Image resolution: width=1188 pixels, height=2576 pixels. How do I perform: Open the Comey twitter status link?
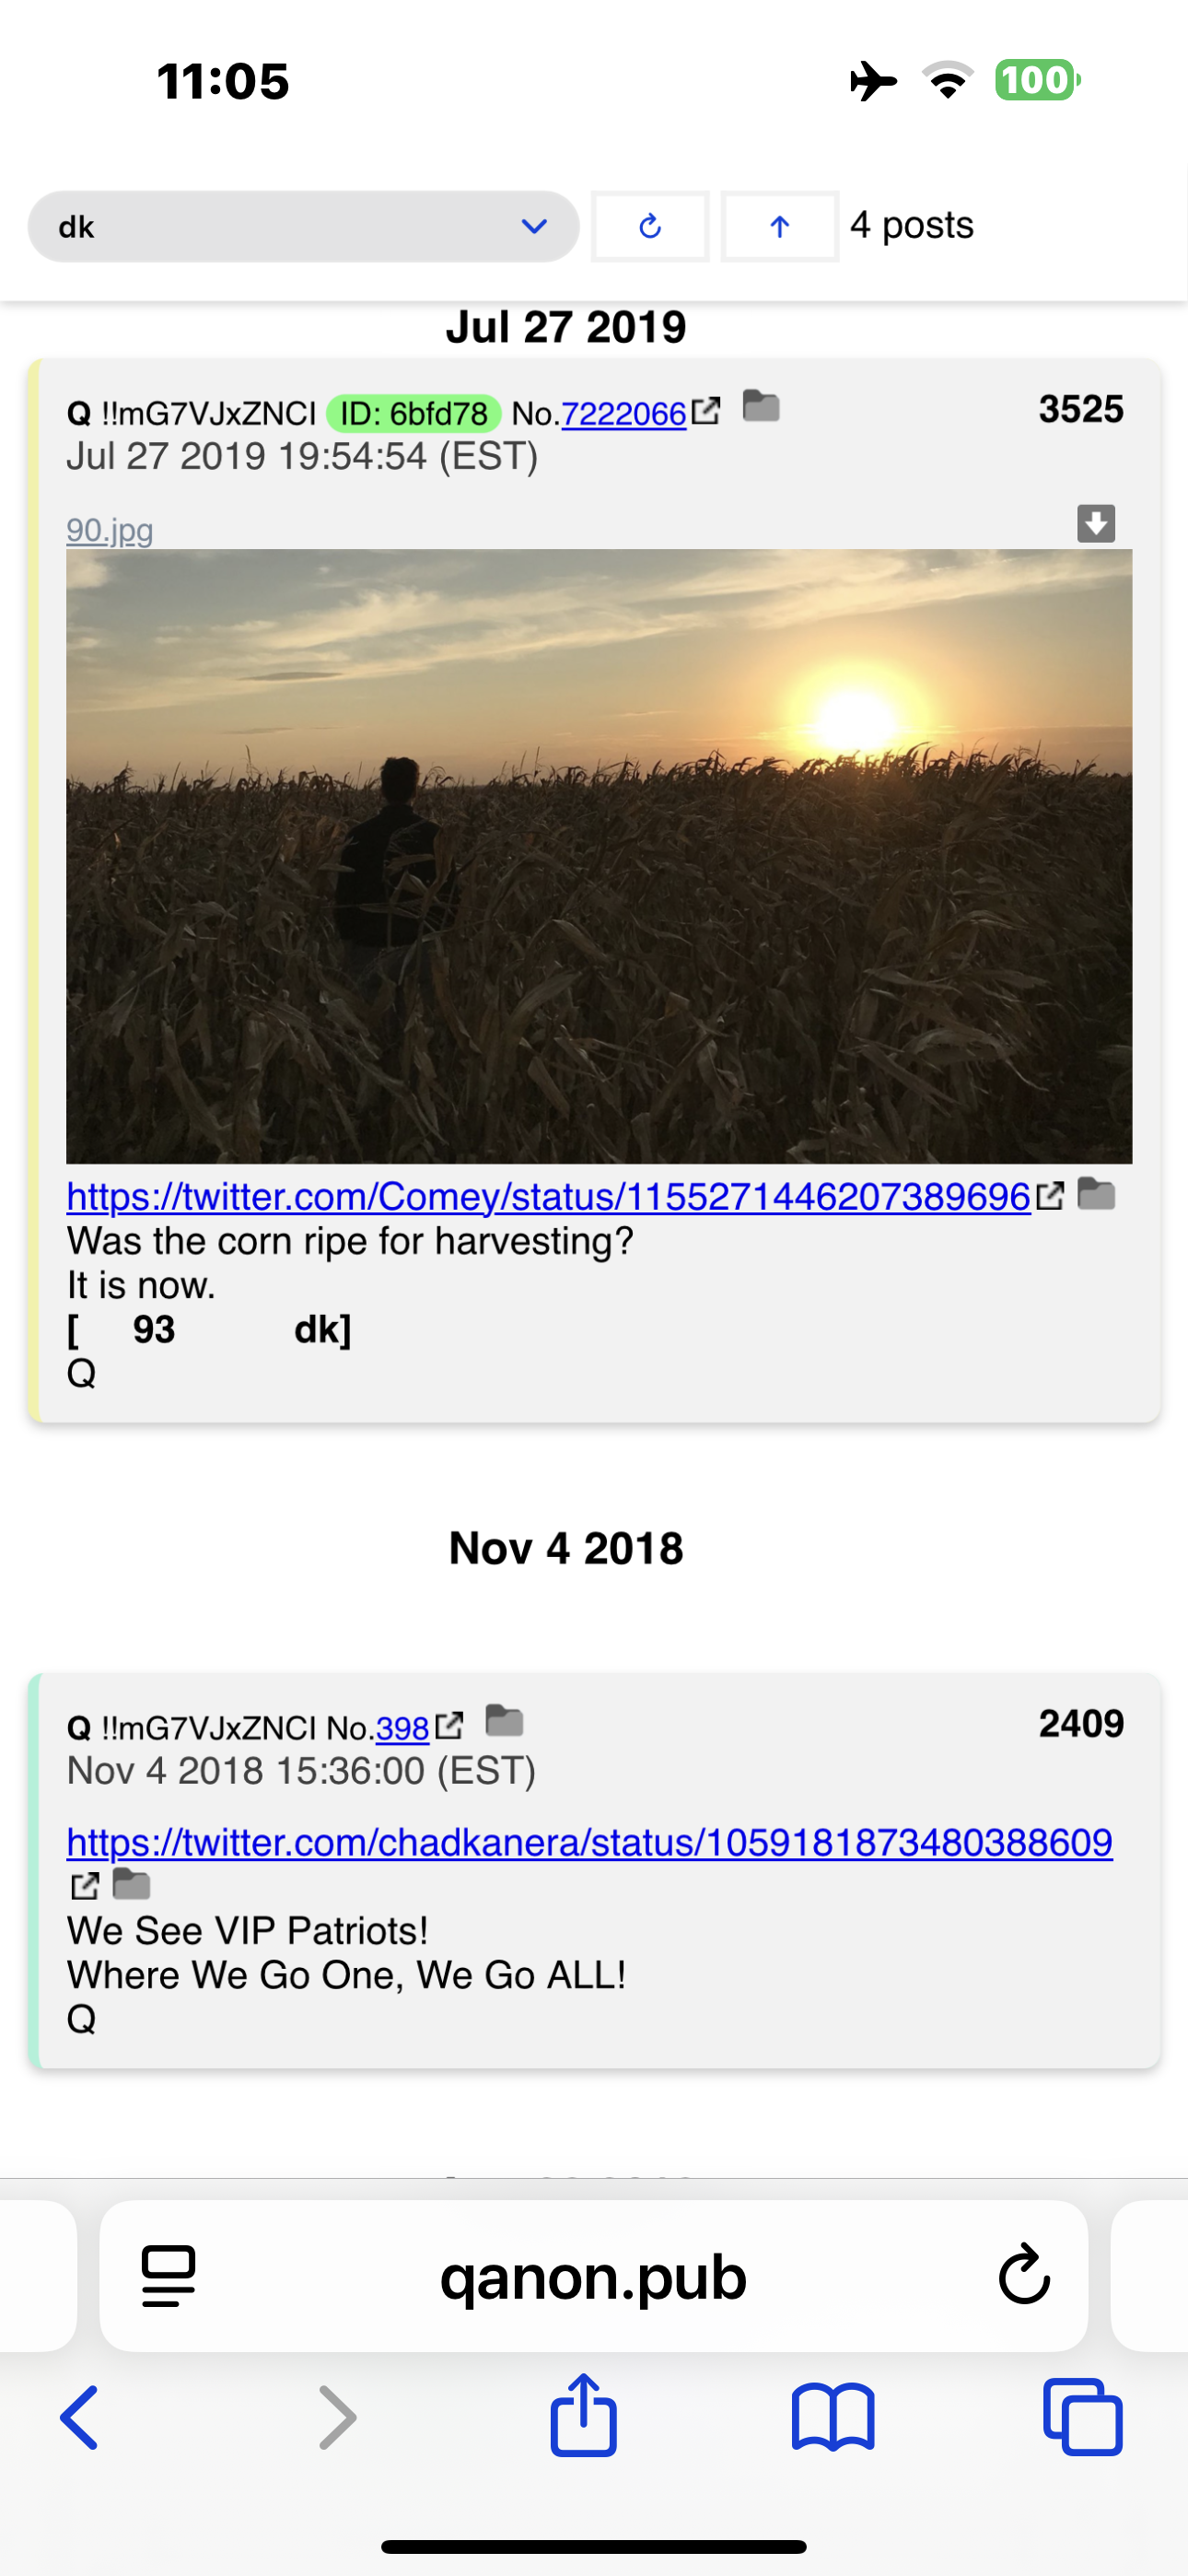tap(548, 1196)
